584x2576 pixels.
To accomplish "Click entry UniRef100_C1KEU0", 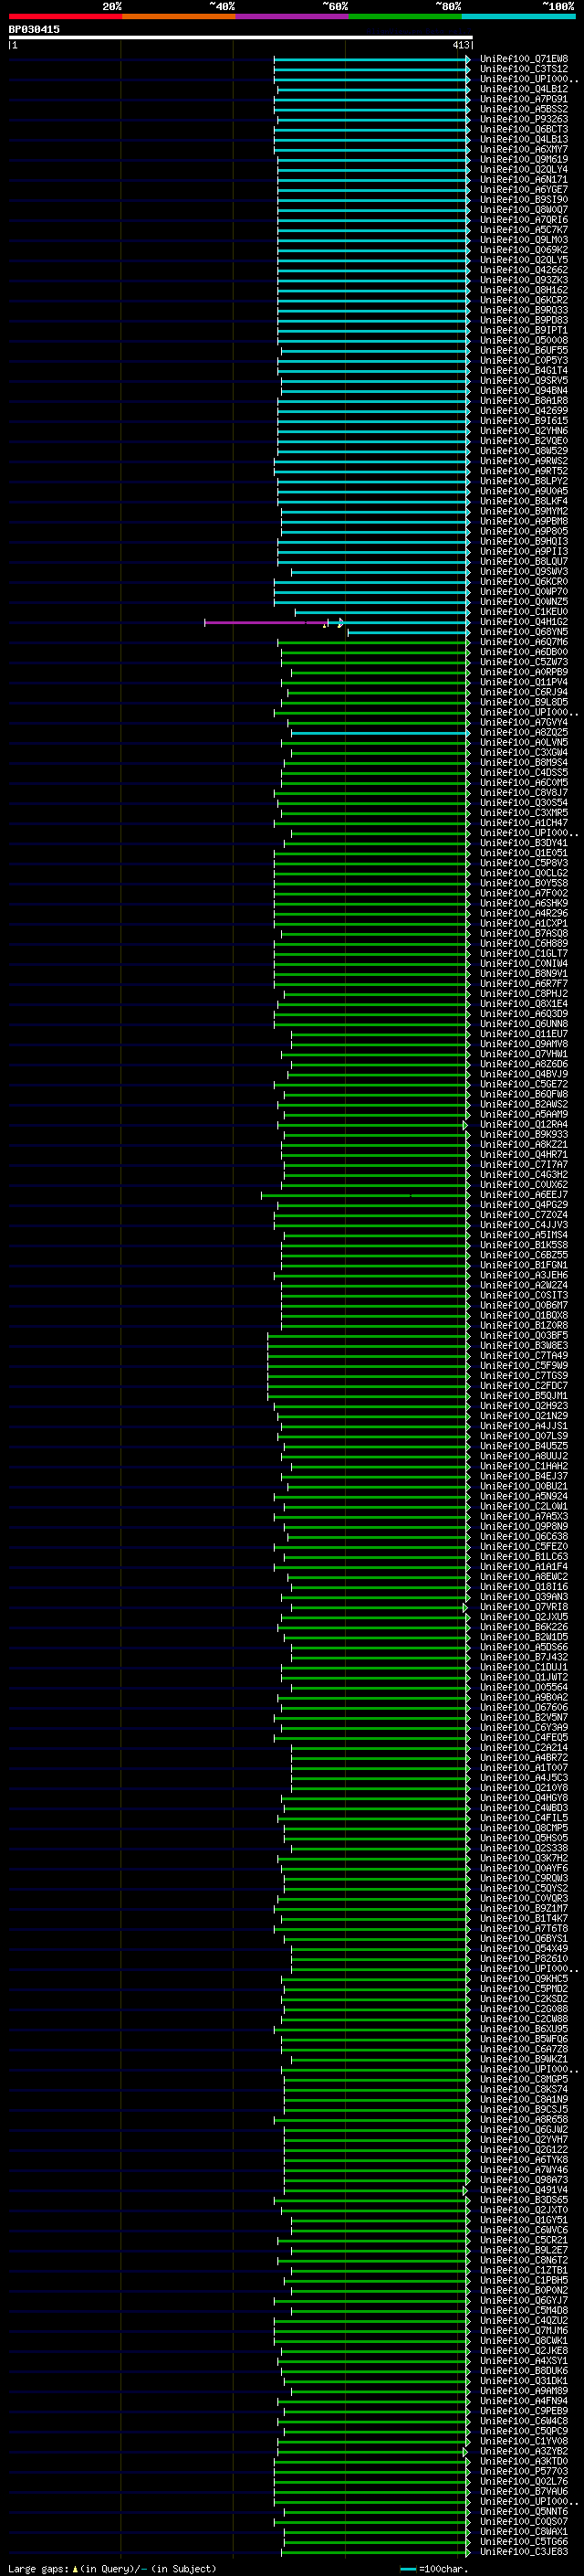I will tap(524, 612).
